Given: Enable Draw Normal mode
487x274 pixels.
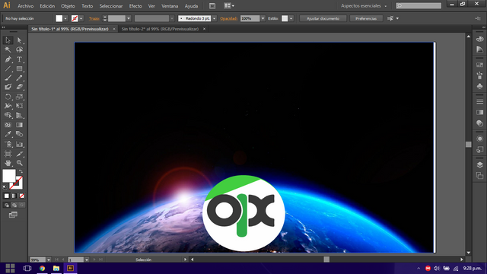Looking at the screenshot, I should point(7,205).
